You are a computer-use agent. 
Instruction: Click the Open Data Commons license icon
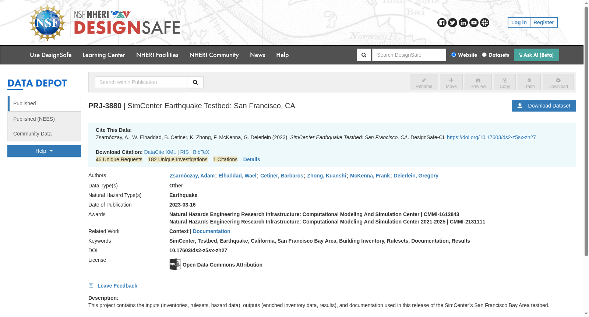pos(175,264)
